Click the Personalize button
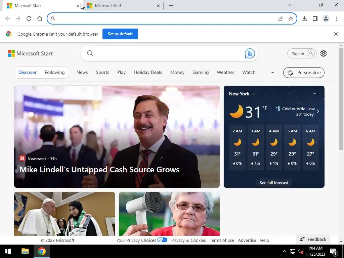344x258 pixels. [304, 73]
